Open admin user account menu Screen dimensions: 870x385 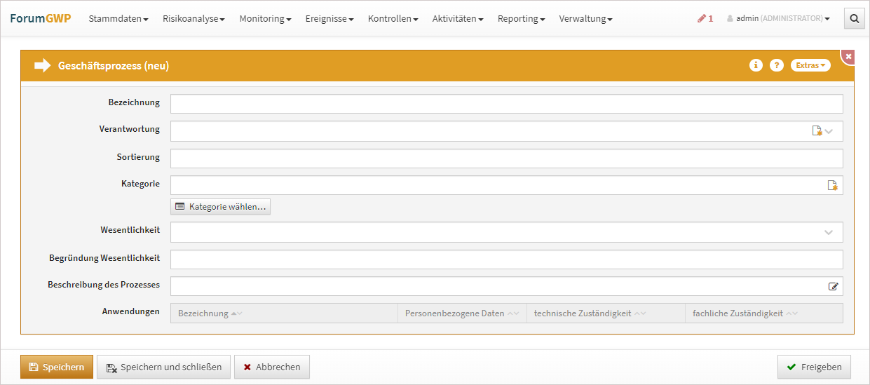tap(778, 19)
